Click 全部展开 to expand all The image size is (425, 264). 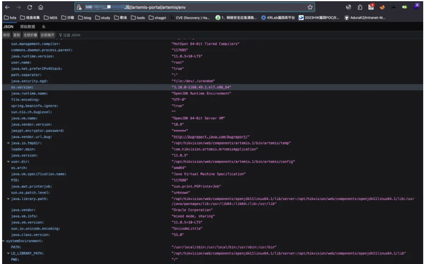coord(47,35)
